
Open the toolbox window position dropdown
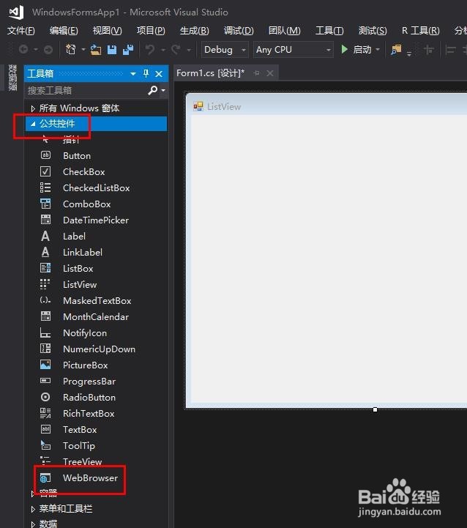pyautogui.click(x=133, y=74)
